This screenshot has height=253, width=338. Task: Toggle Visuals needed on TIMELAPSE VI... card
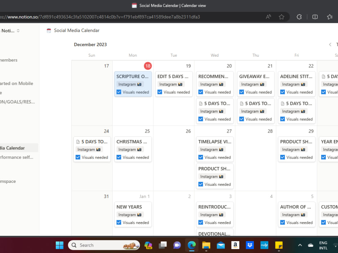coord(201,157)
